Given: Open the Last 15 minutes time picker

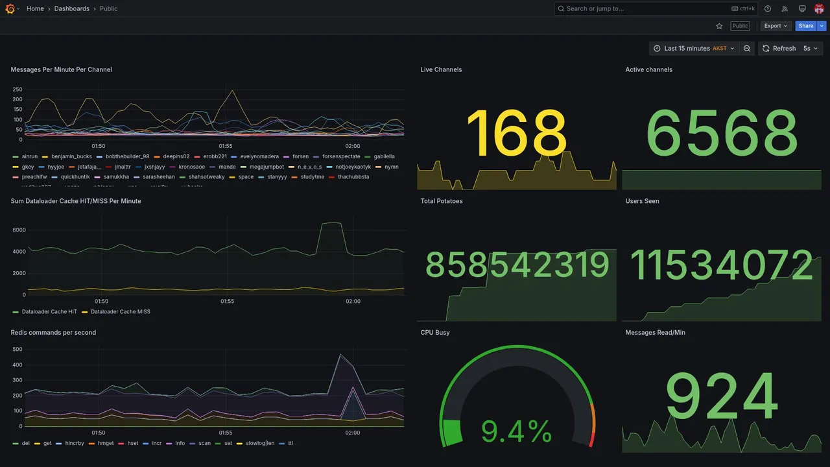Looking at the screenshot, I should point(694,49).
